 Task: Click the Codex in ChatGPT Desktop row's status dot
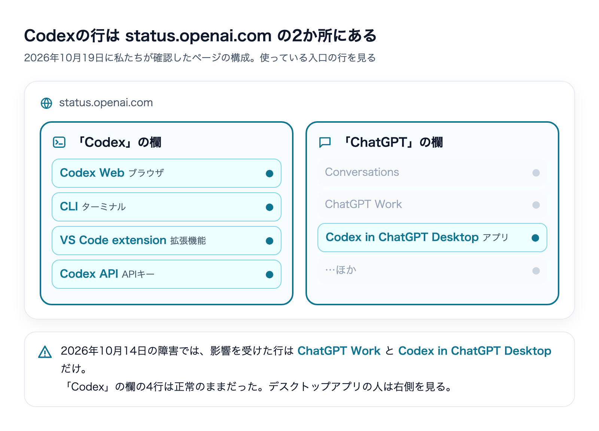[535, 238]
